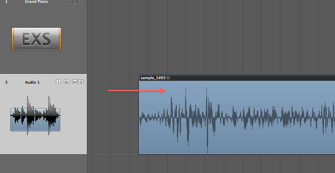
Task: Solo the Audio 1 track
Action: point(81,82)
